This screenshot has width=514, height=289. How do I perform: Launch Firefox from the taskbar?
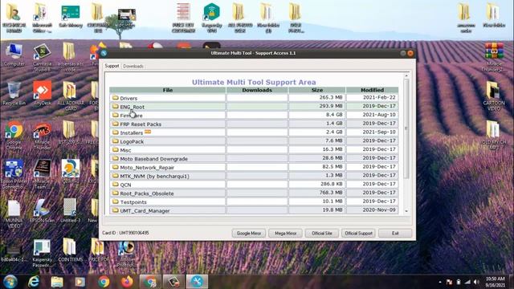pyautogui.click(x=127, y=282)
